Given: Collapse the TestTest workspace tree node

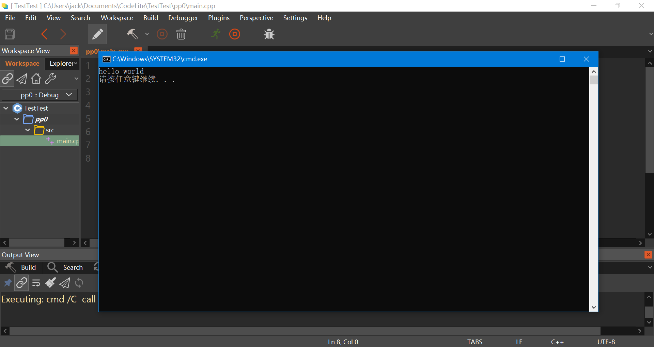Looking at the screenshot, I should pos(6,108).
